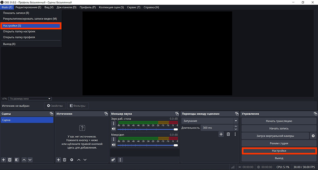Mute Микр/доп speaker icon
318x170 pixels.
pos(114,145)
